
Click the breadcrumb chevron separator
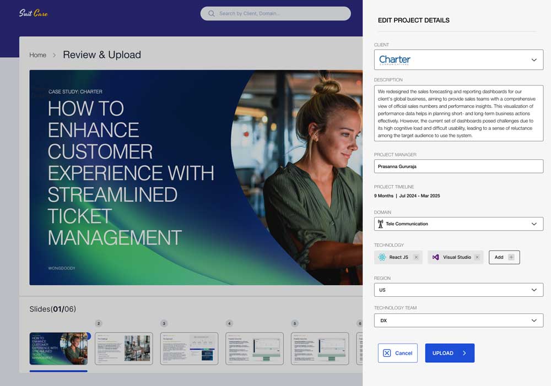(54, 55)
